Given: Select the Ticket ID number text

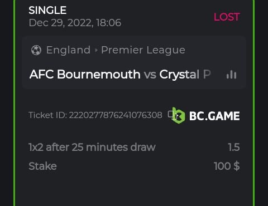Looking at the screenshot, I should click(x=116, y=115).
